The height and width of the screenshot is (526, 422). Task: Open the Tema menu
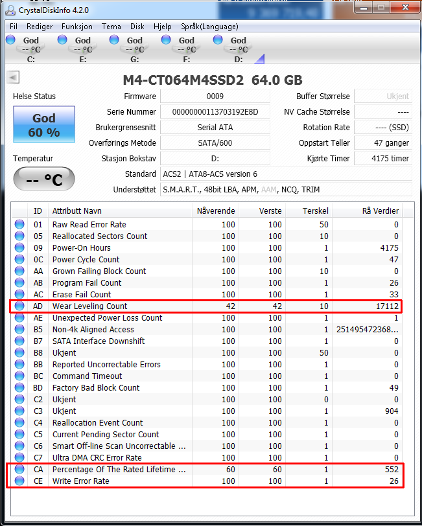(111, 27)
